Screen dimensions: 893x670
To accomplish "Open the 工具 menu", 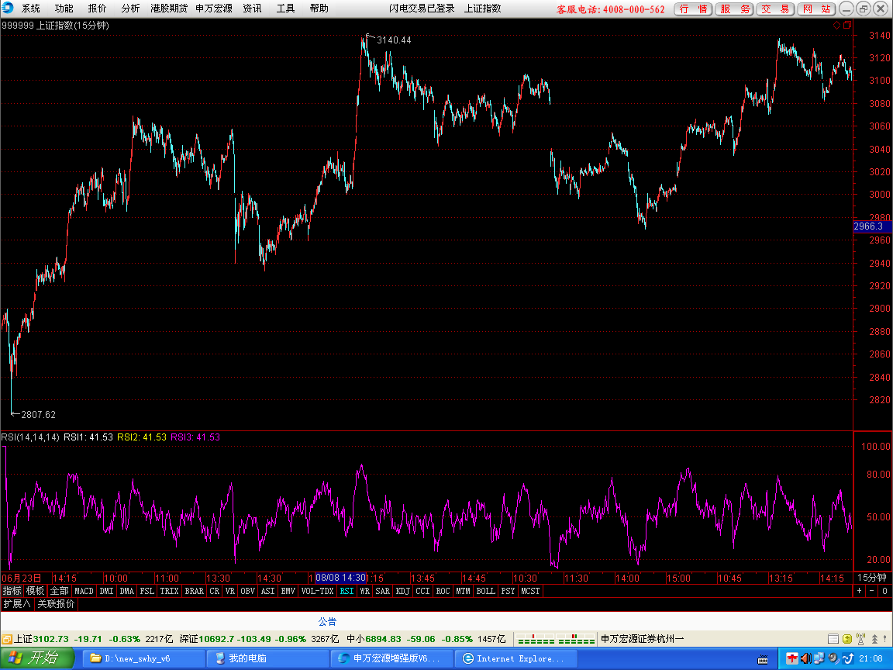I will click(x=285, y=9).
